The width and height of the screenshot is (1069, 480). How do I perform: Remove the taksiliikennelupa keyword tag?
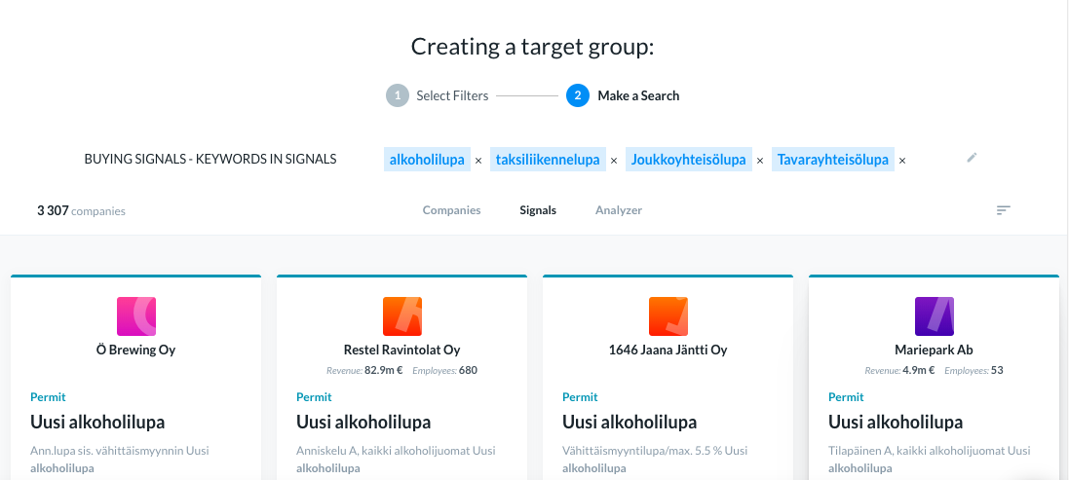pos(614,160)
